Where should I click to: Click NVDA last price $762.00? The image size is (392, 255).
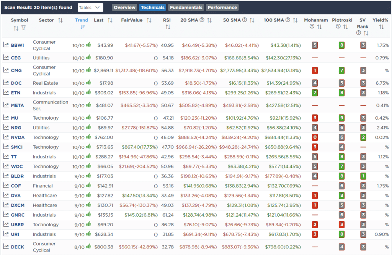click(x=104, y=137)
